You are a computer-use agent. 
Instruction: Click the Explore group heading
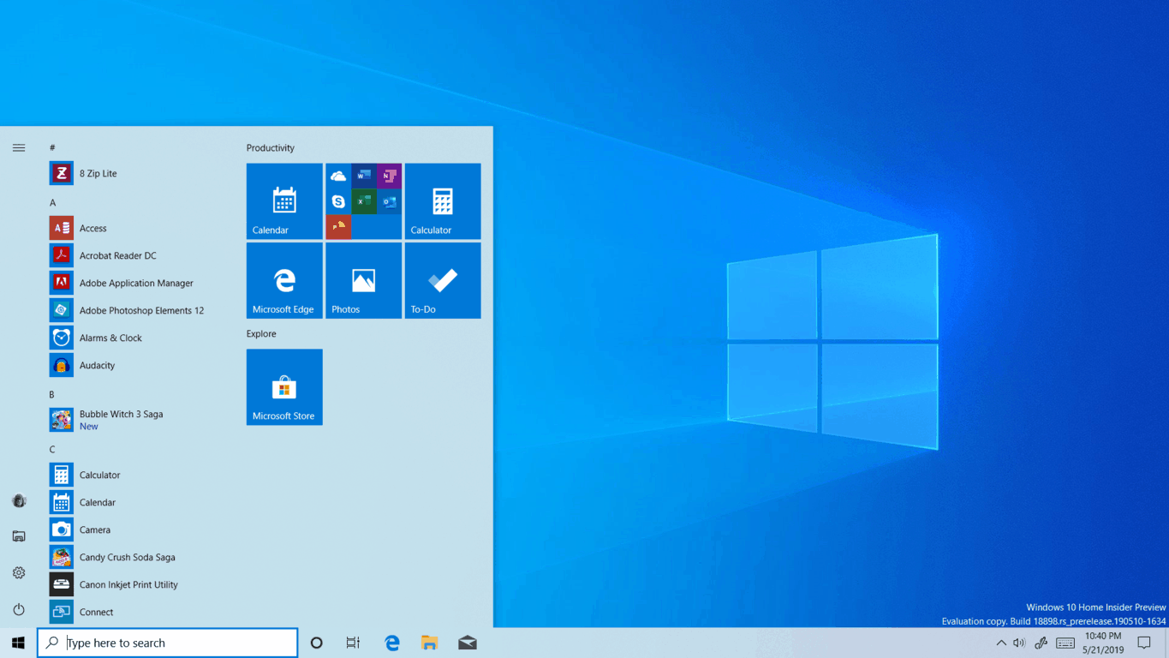tap(261, 334)
